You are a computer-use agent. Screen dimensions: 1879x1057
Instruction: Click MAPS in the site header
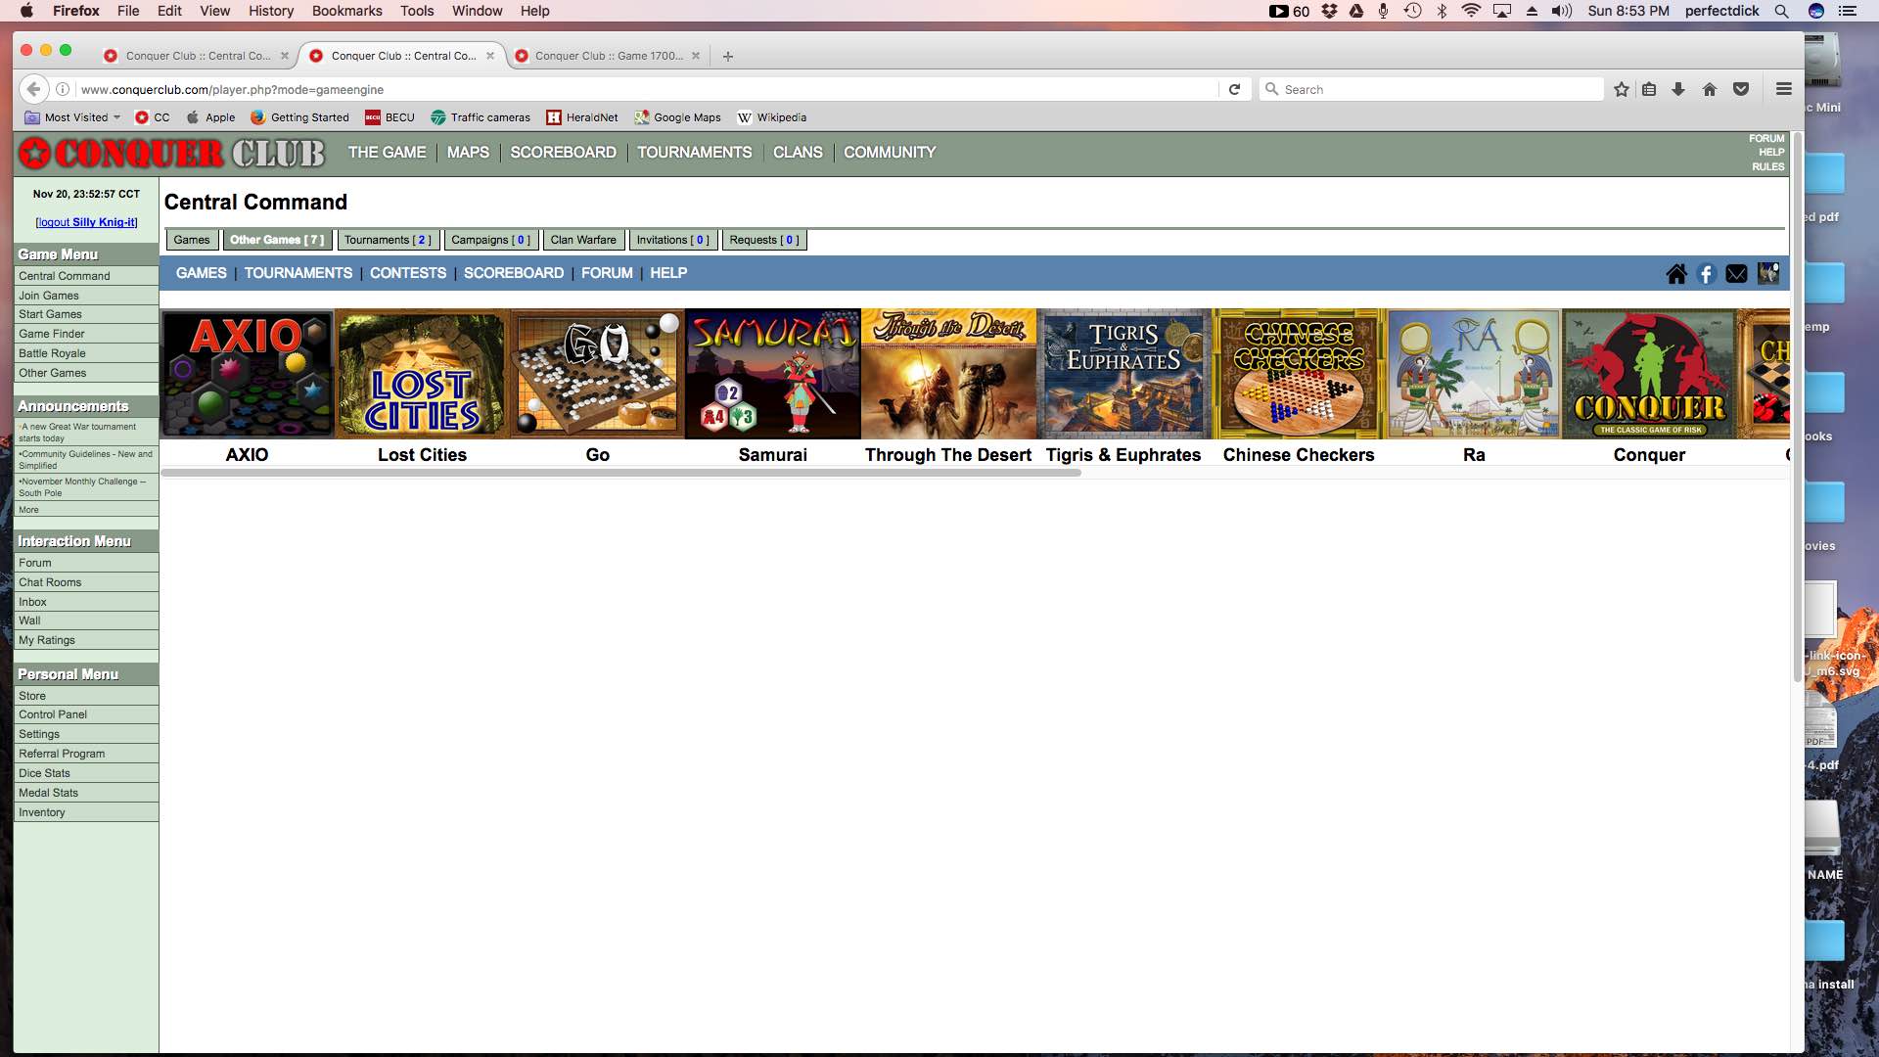[x=468, y=153]
